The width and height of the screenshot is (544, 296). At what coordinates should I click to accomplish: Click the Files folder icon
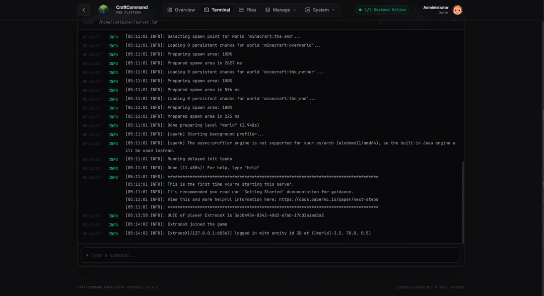click(x=241, y=10)
